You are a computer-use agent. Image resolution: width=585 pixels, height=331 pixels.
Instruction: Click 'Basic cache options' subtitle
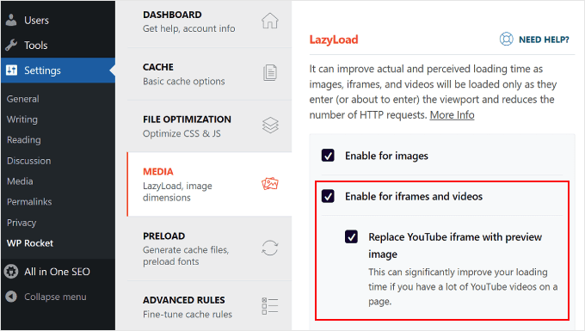183,81
